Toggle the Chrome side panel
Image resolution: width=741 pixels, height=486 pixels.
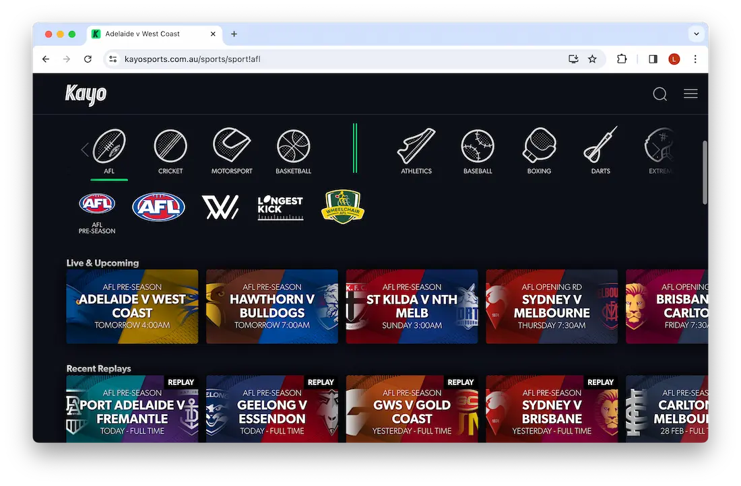[x=653, y=59]
